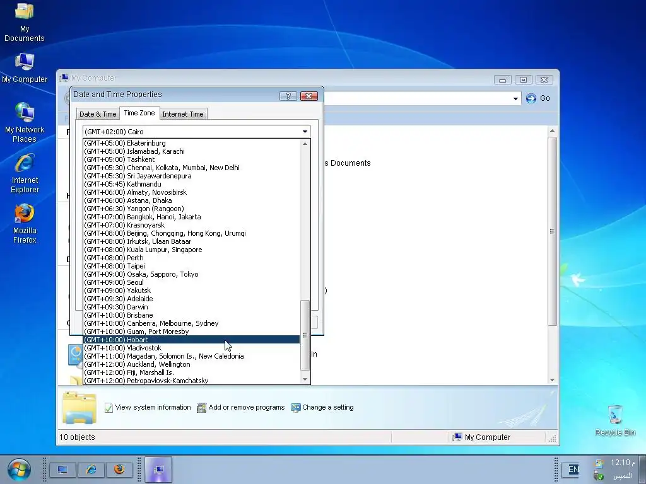Click Add or remove programs link
The height and width of the screenshot is (484, 646).
pyautogui.click(x=241, y=408)
